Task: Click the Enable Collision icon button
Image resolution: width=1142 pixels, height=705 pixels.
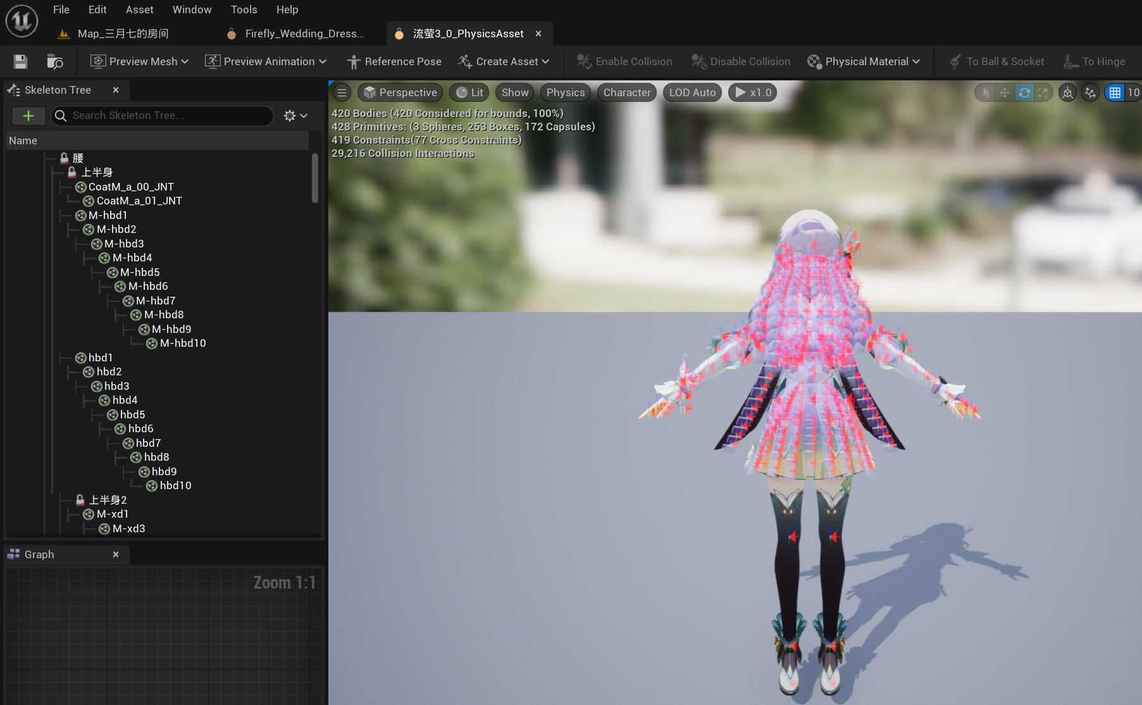Action: [x=624, y=61]
